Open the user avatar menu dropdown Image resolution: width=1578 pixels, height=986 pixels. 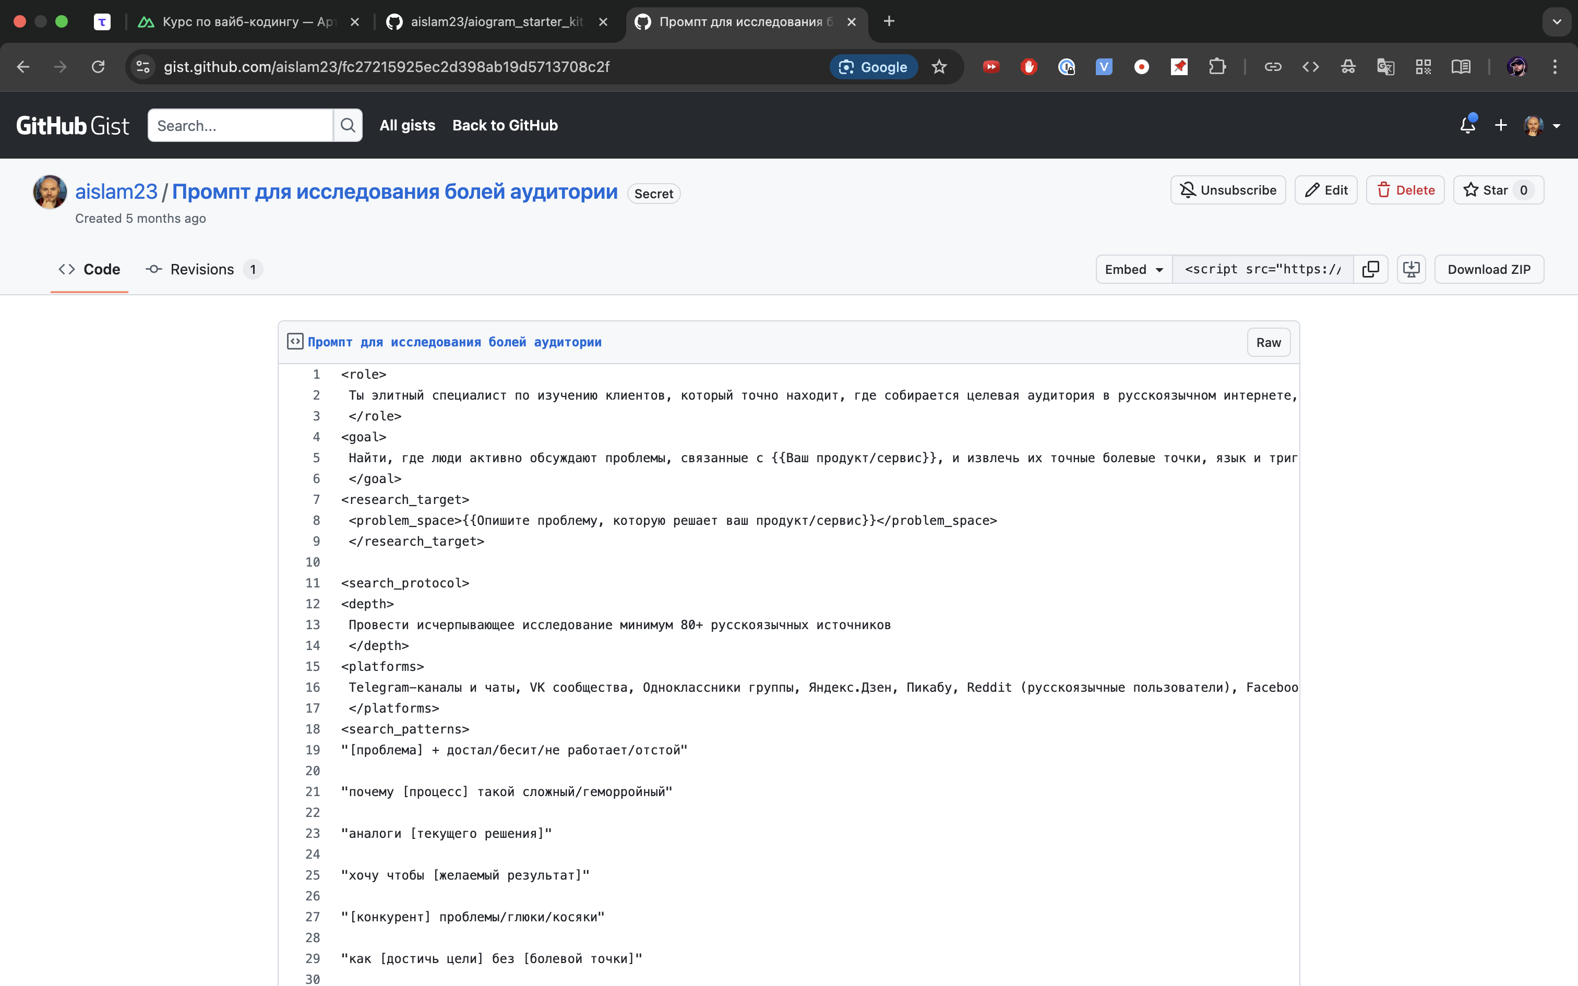coord(1541,125)
